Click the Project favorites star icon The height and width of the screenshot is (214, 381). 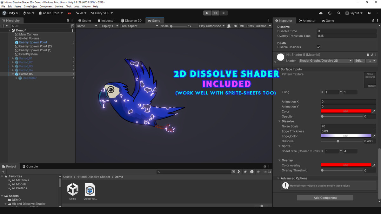258,172
